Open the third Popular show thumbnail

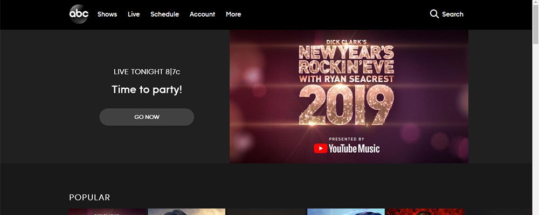(x=266, y=212)
